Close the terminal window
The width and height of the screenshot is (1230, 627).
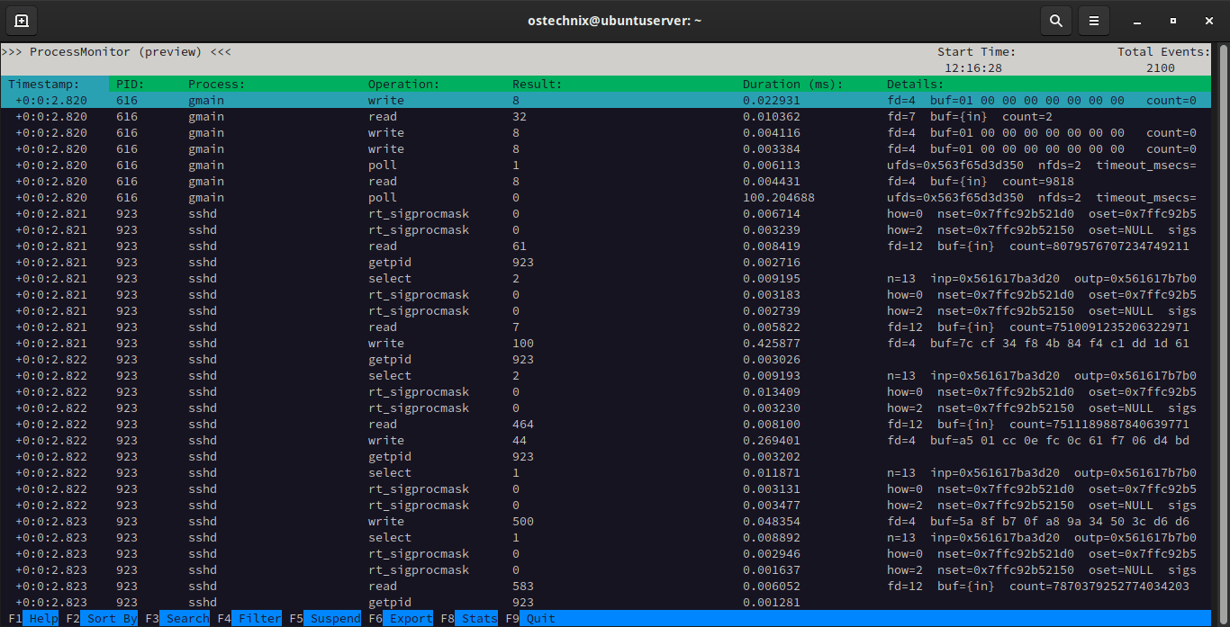tap(1207, 20)
